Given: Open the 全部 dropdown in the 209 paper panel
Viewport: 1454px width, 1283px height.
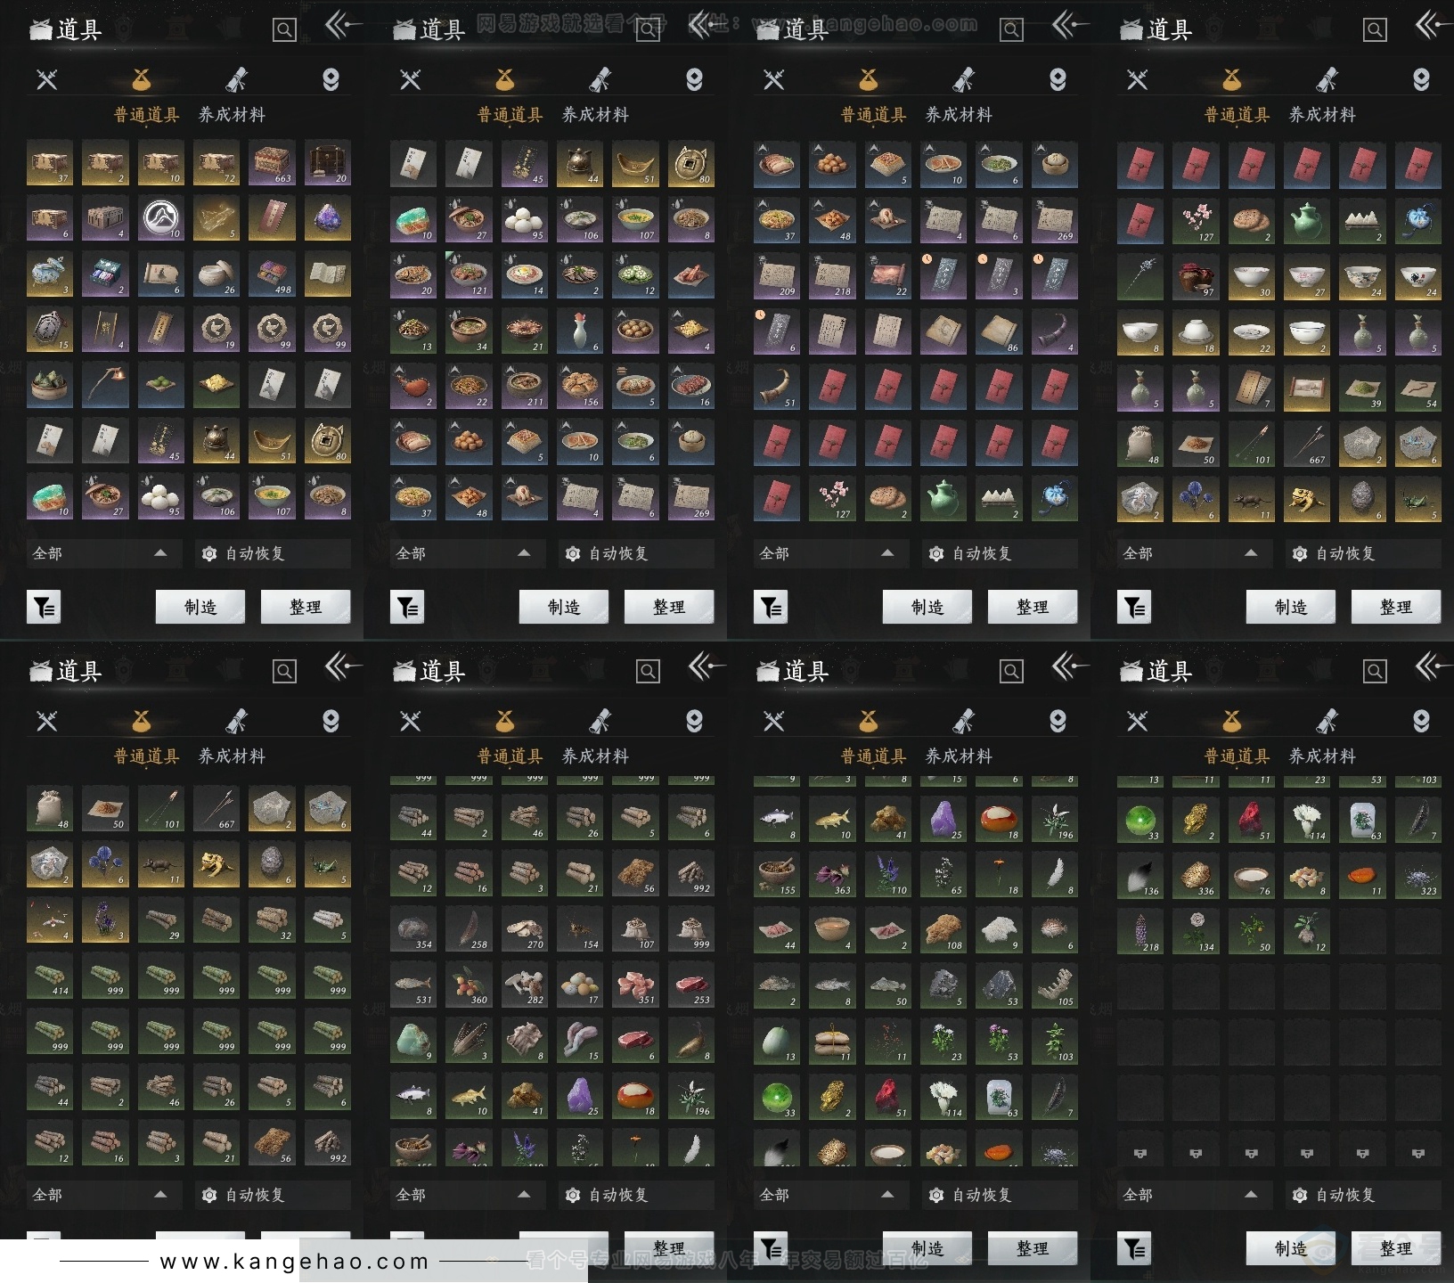Looking at the screenshot, I should coord(830,553).
